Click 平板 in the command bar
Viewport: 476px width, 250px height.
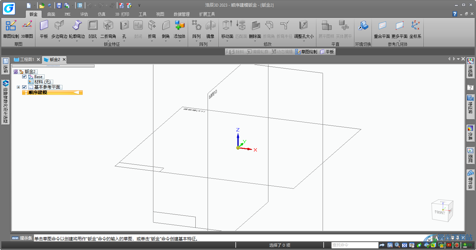point(327,52)
